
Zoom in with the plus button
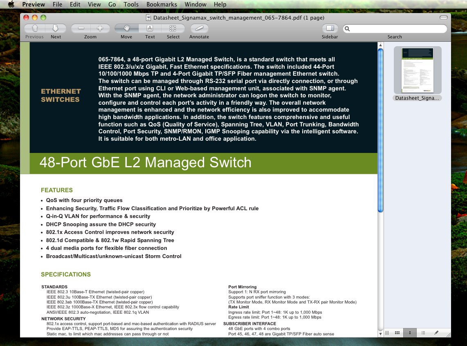100,28
